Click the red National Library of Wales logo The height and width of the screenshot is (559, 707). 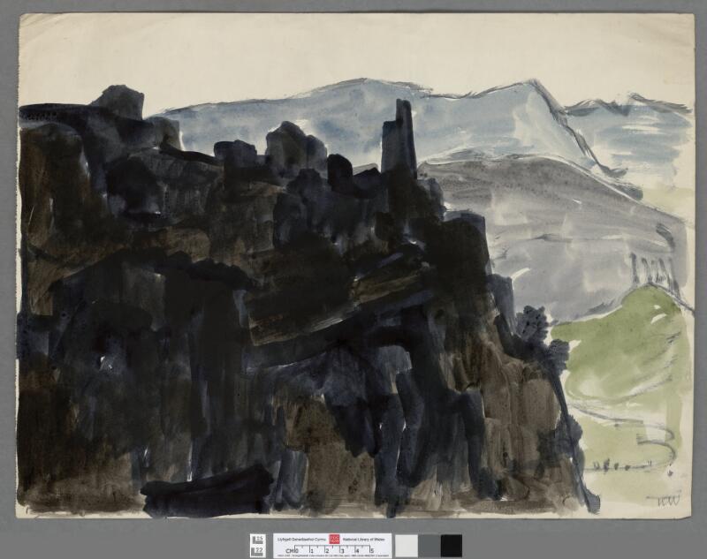click(334, 539)
